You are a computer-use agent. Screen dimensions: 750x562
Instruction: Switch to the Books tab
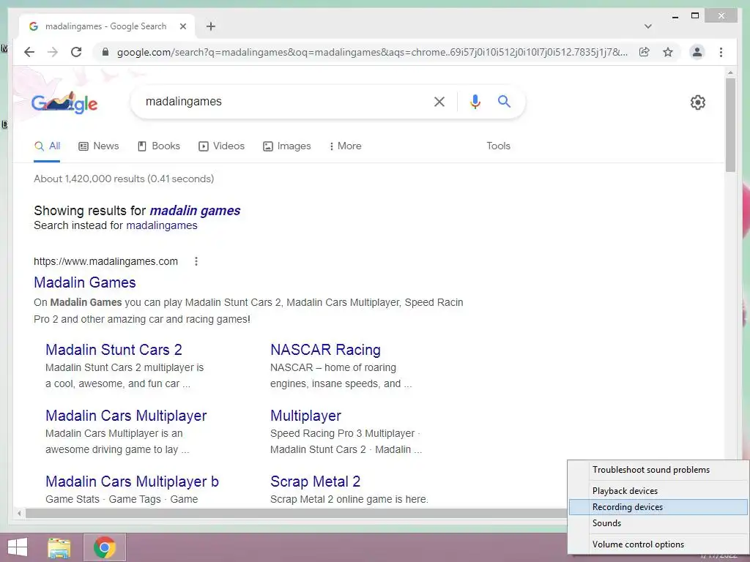(159, 146)
